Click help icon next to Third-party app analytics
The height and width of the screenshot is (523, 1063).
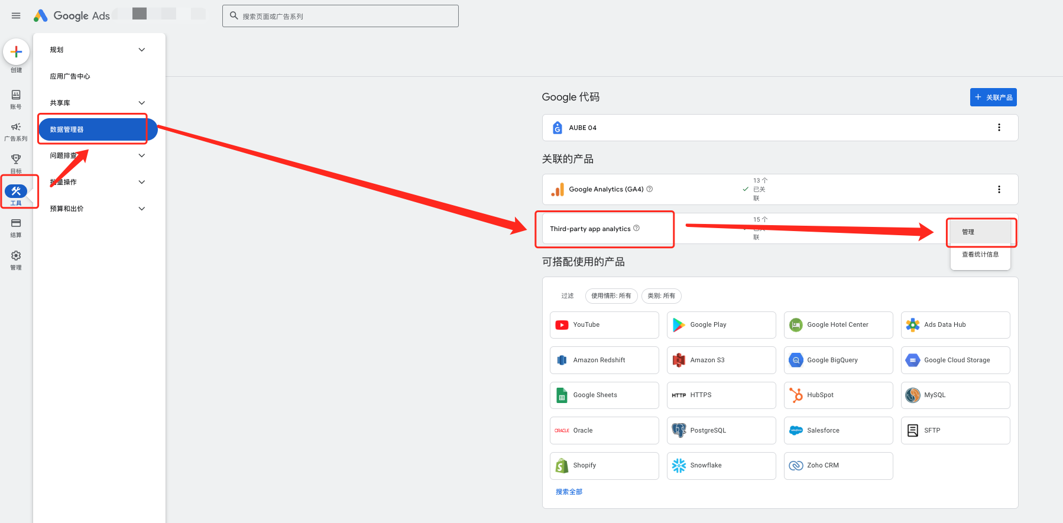click(636, 228)
